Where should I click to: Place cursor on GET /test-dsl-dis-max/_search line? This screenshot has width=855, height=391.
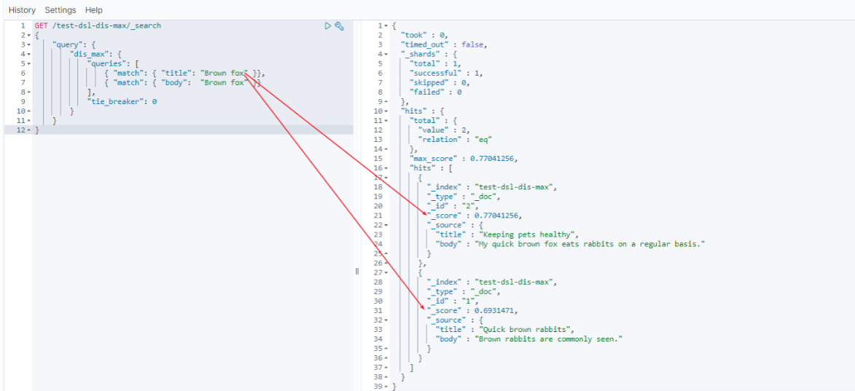coord(98,25)
